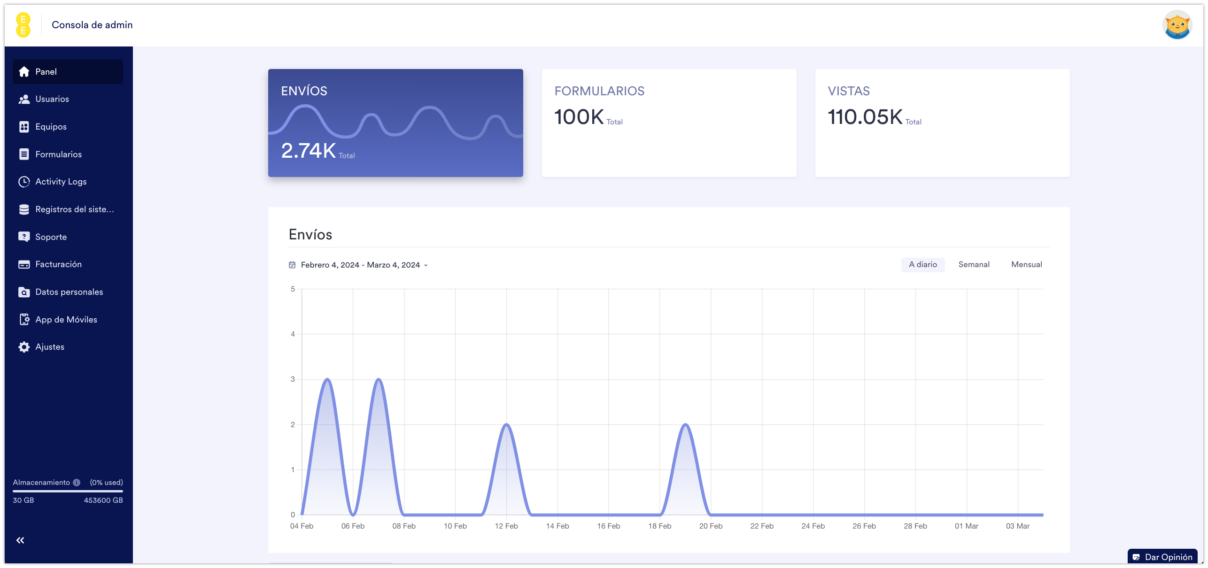The width and height of the screenshot is (1208, 568).
Task: Click the Usuarios people icon
Action: (24, 99)
